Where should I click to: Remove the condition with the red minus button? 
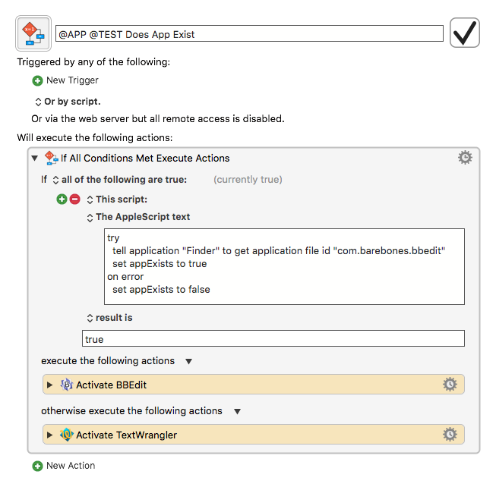click(x=74, y=200)
